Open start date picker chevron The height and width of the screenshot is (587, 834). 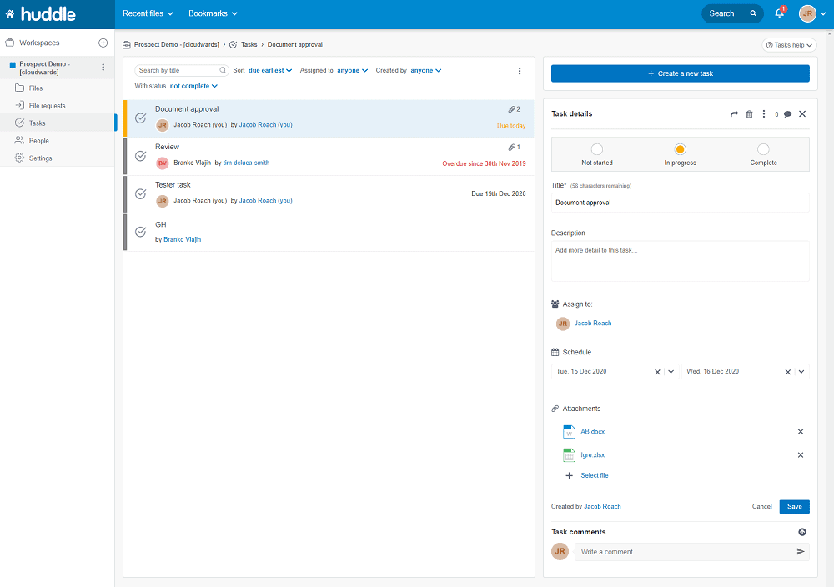pyautogui.click(x=671, y=372)
